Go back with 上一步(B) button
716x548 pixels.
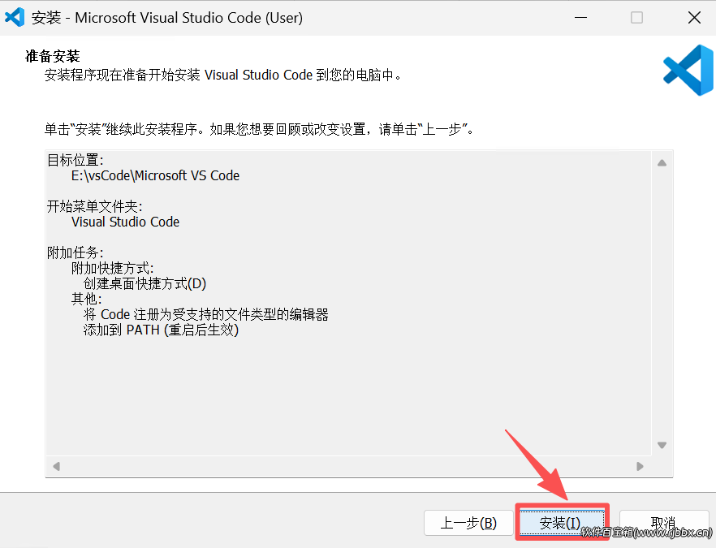468,523
